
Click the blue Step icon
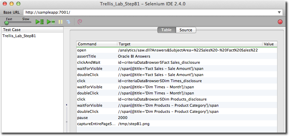(x=68, y=22)
